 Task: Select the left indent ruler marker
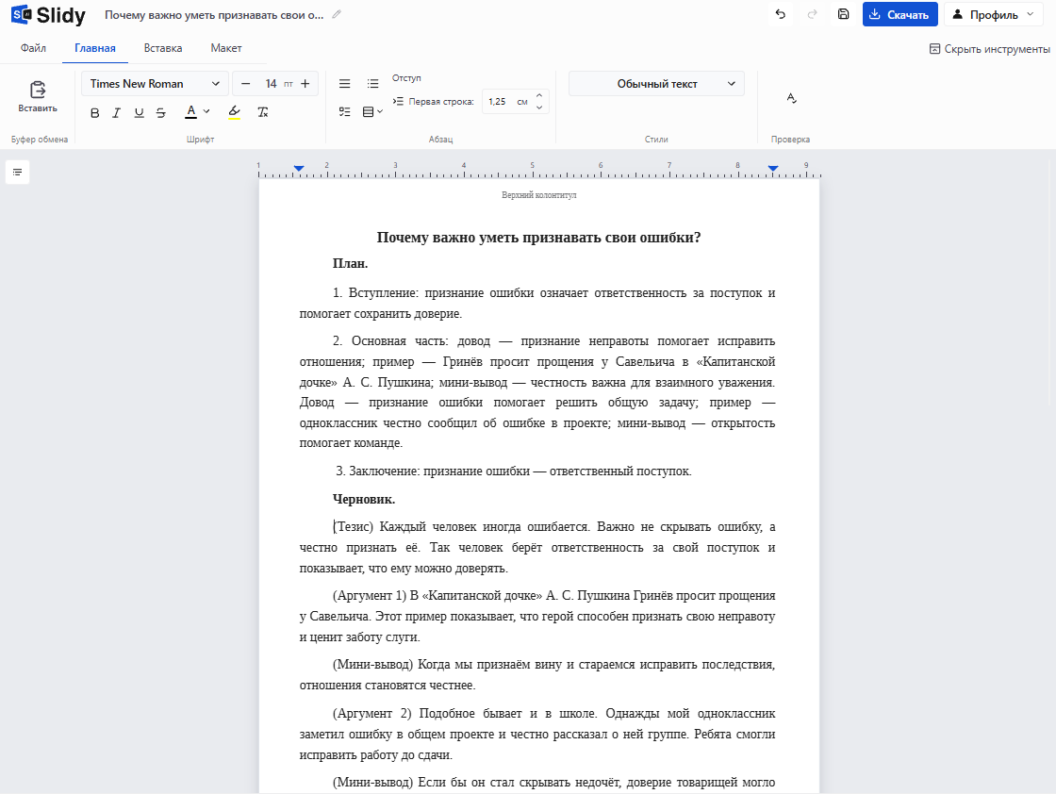tap(299, 168)
